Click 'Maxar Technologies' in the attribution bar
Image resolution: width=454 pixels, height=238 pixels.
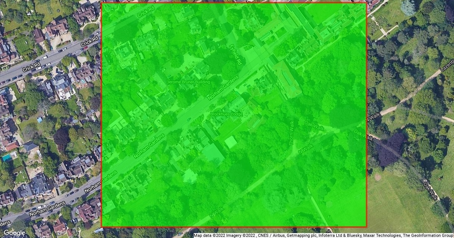tap(383, 235)
